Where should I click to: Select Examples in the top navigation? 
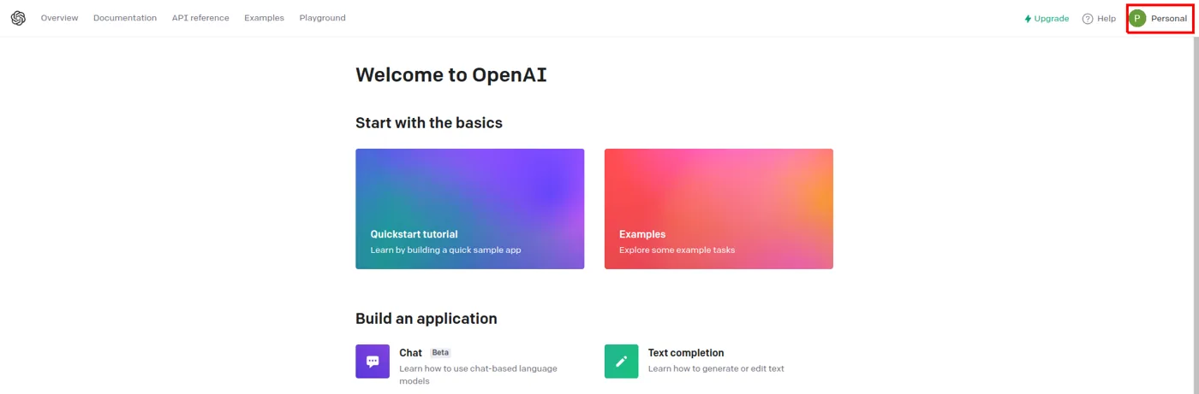[x=264, y=18]
